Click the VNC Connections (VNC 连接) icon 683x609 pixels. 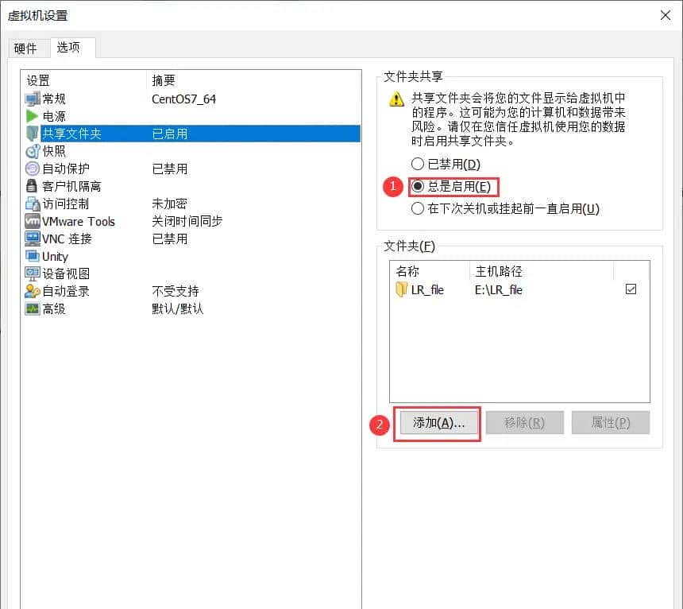[33, 239]
